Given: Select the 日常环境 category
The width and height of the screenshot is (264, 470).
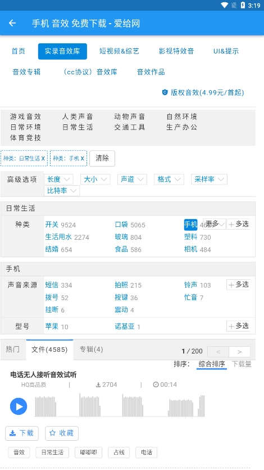Looking at the screenshot, I should [x=26, y=127].
